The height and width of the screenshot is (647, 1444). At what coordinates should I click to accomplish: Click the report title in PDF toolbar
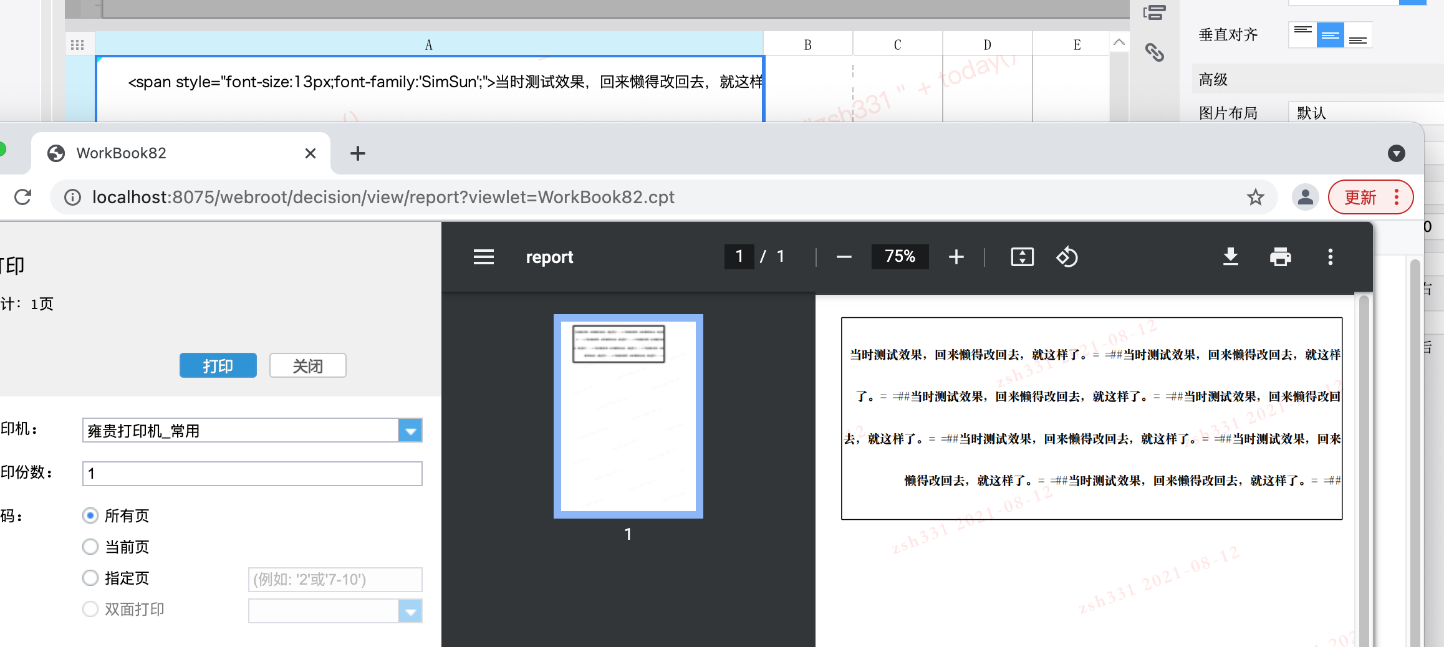pos(549,257)
